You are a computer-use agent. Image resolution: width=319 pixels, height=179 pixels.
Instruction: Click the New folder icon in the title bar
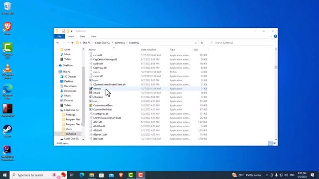coord(68,31)
